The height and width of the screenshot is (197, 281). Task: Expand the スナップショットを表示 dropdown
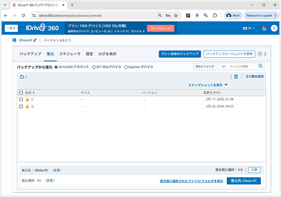coord(208,85)
